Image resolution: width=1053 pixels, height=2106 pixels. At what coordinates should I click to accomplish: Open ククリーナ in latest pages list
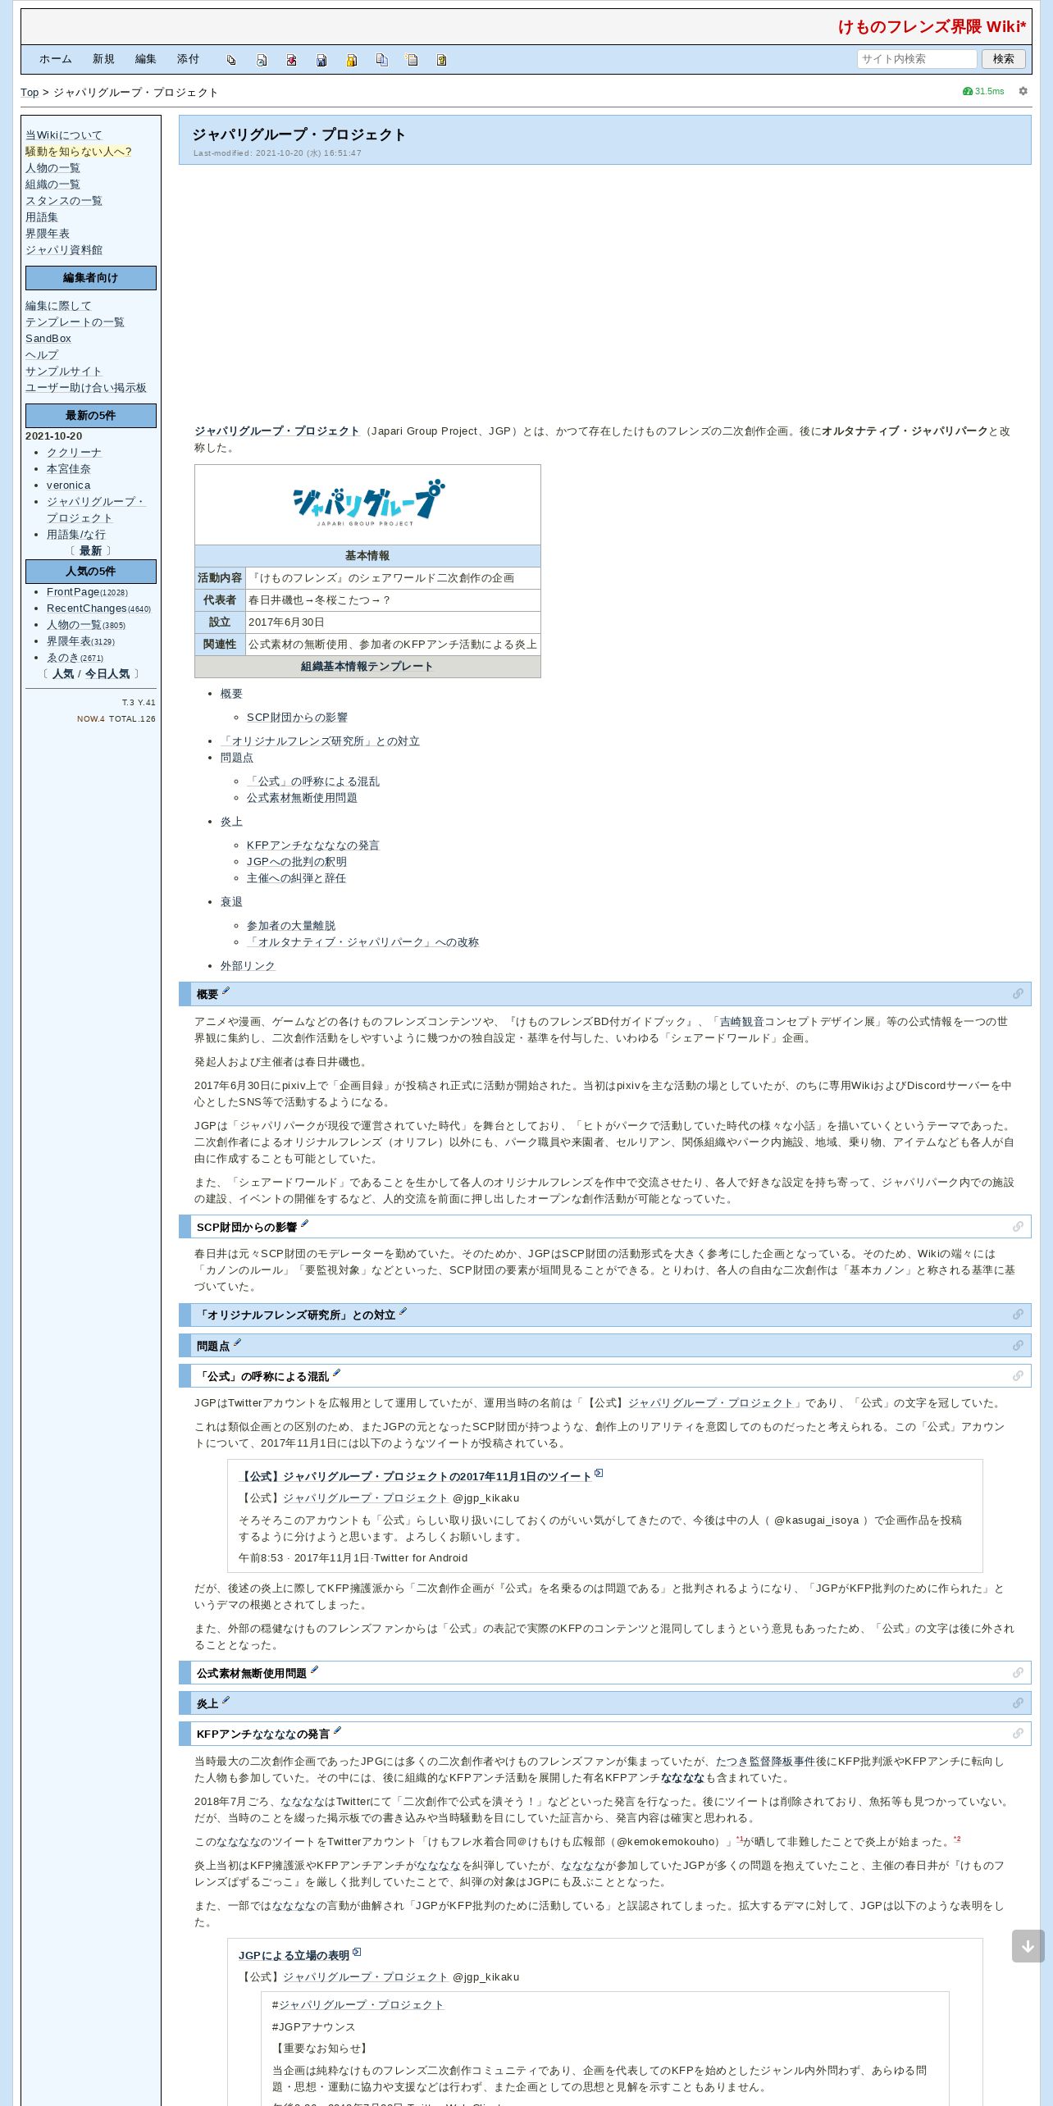[74, 453]
